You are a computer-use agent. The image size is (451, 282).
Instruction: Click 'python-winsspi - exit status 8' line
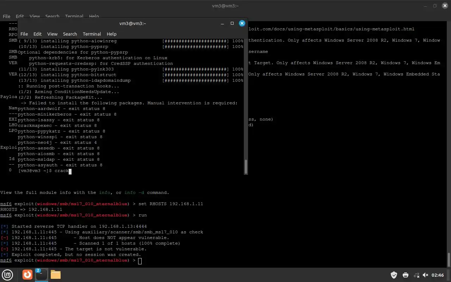point(60,137)
